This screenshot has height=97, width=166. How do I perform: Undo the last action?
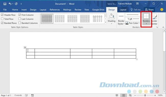tap(10, 4)
